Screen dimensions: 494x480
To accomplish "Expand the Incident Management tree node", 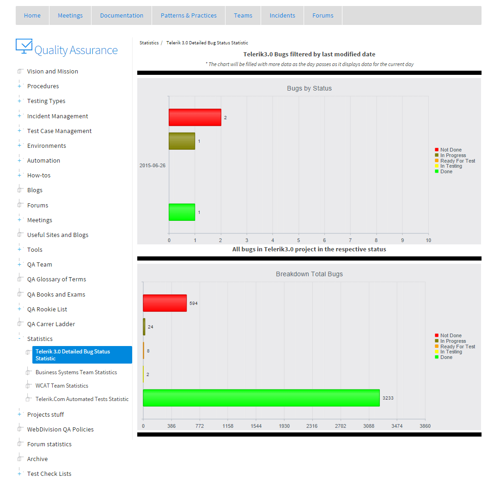I will 19,116.
